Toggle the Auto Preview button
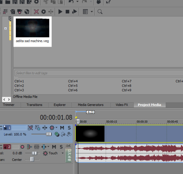The width and height of the screenshot is (183, 174). (x=75, y=12)
